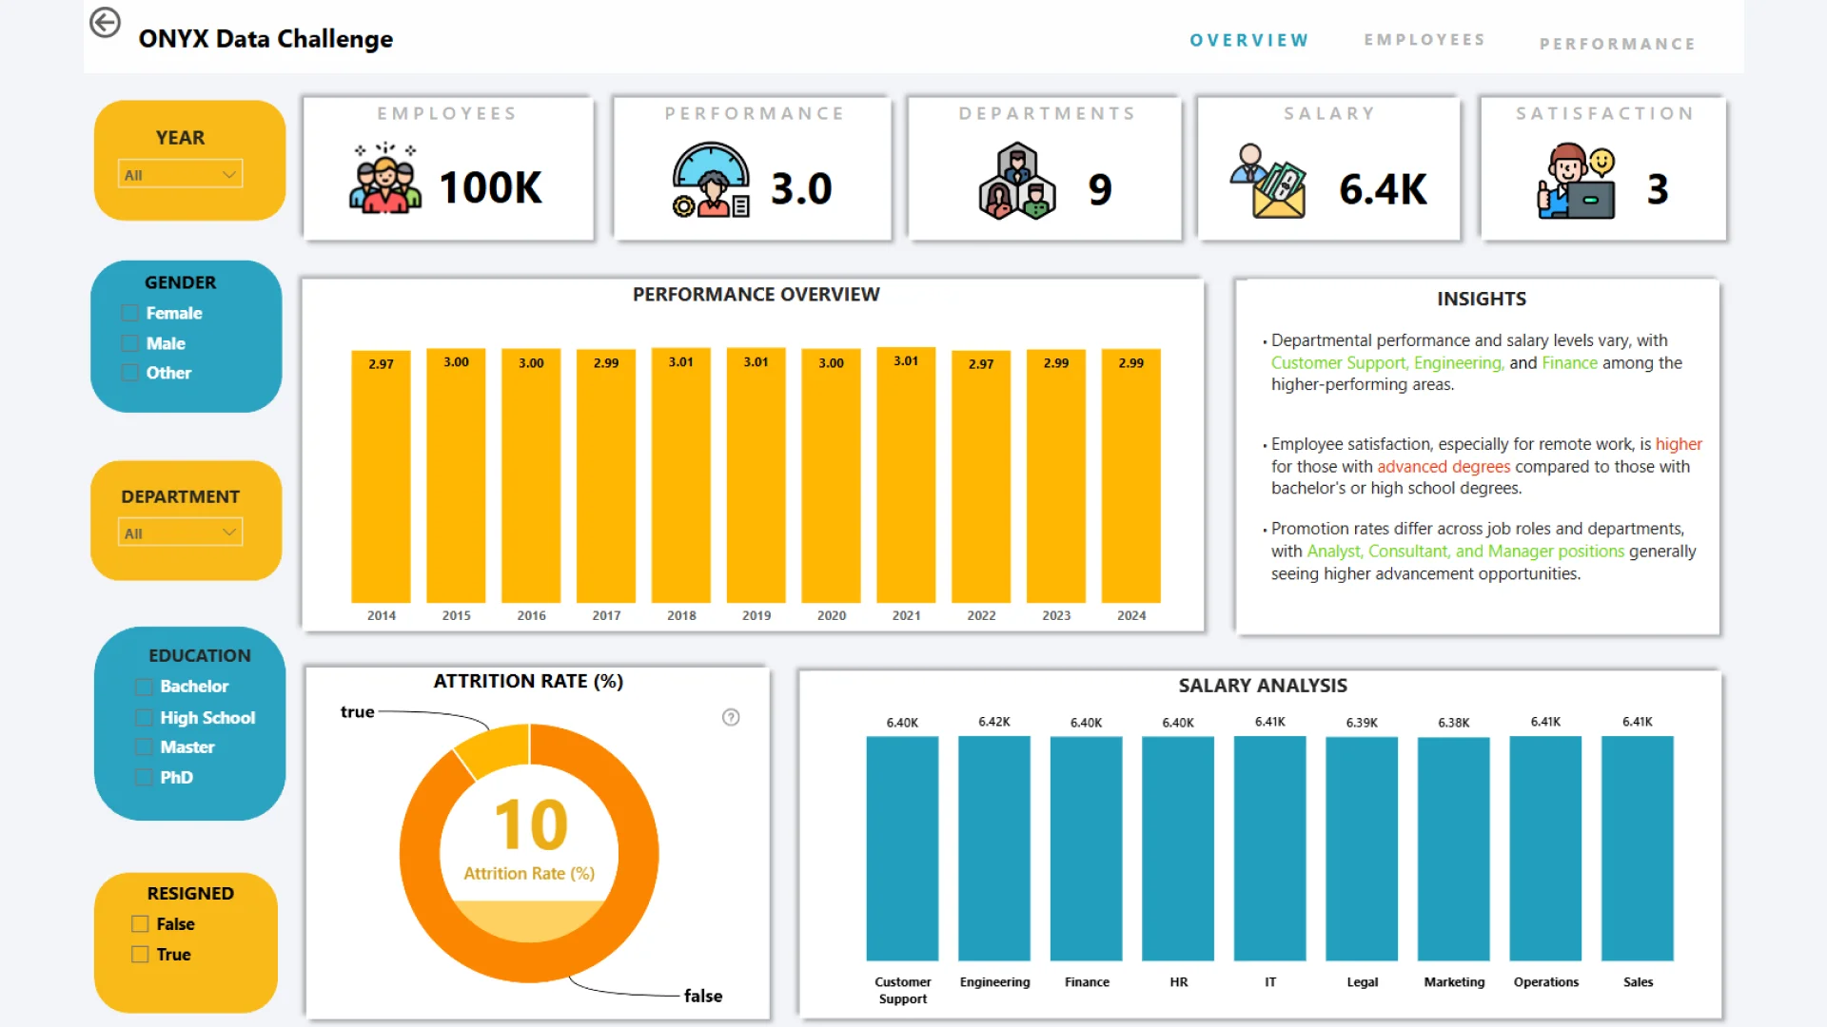1827x1027 pixels.
Task: Click the red 'advanced degrees' insight text
Action: 1444,466
